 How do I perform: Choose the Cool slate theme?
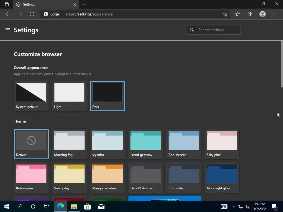(184, 177)
